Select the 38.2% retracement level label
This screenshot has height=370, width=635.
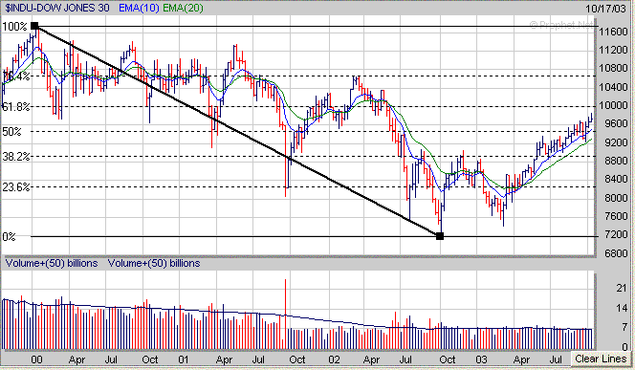[x=16, y=157]
